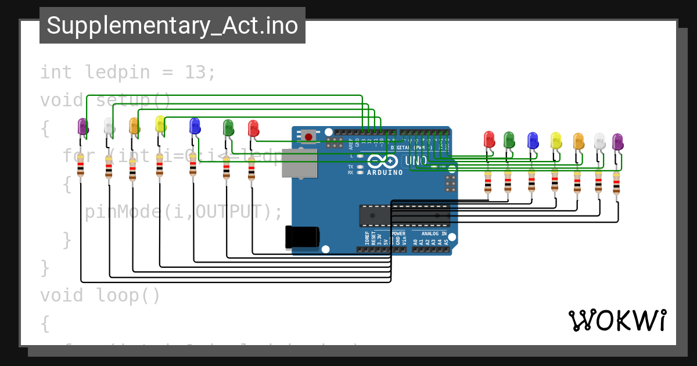
Task: Select the blue LED in the right LED group
Action: 533,141
